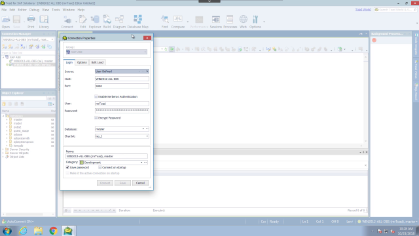Click the Search Toad World box

pyautogui.click(x=395, y=10)
